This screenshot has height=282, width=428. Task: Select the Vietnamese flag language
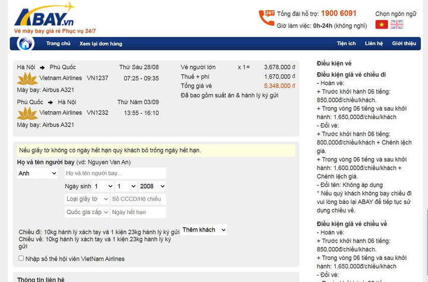coord(382,24)
